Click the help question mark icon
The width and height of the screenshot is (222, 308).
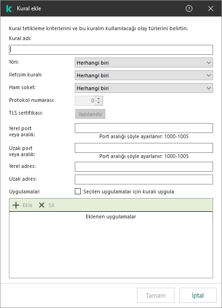(189, 8)
